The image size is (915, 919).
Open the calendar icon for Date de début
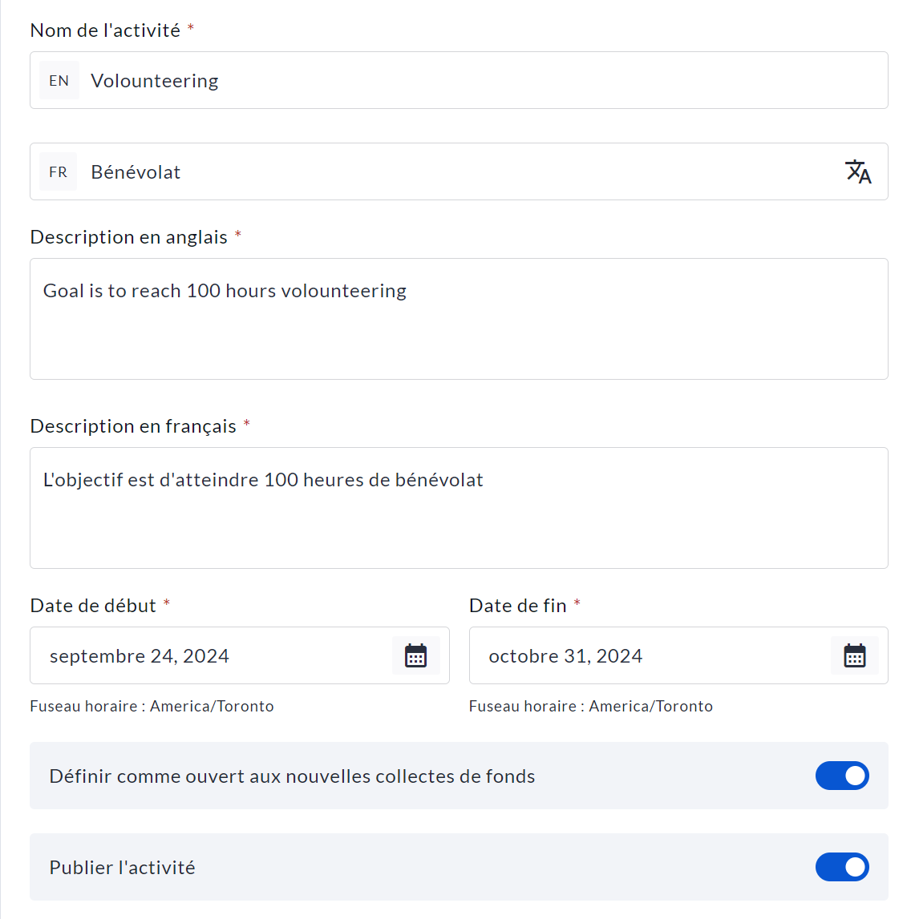point(415,655)
